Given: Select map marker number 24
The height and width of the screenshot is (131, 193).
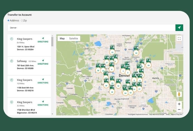Looking at the screenshot, I should 125,93.
